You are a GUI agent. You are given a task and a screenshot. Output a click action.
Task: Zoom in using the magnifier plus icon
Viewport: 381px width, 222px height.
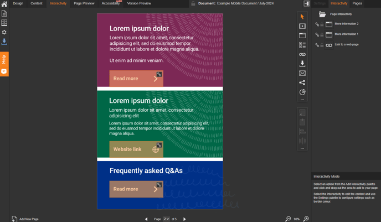(306, 219)
